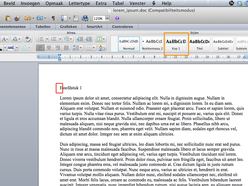248x186 pixels.
Task: Open the line spacing dropdown
Action: pyautogui.click(x=77, y=48)
